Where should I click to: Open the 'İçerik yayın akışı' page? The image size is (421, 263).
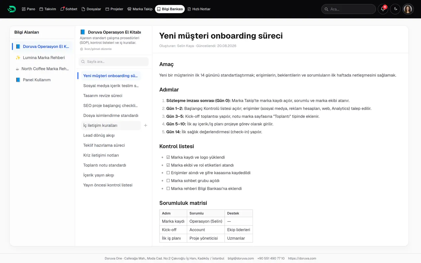[111, 175]
